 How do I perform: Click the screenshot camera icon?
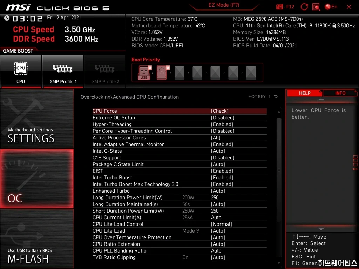point(280,7)
